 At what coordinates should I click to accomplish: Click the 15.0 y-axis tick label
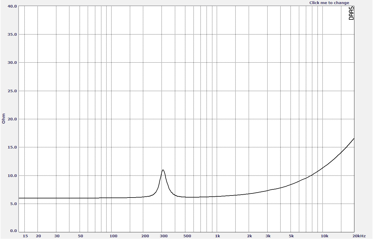[12, 147]
